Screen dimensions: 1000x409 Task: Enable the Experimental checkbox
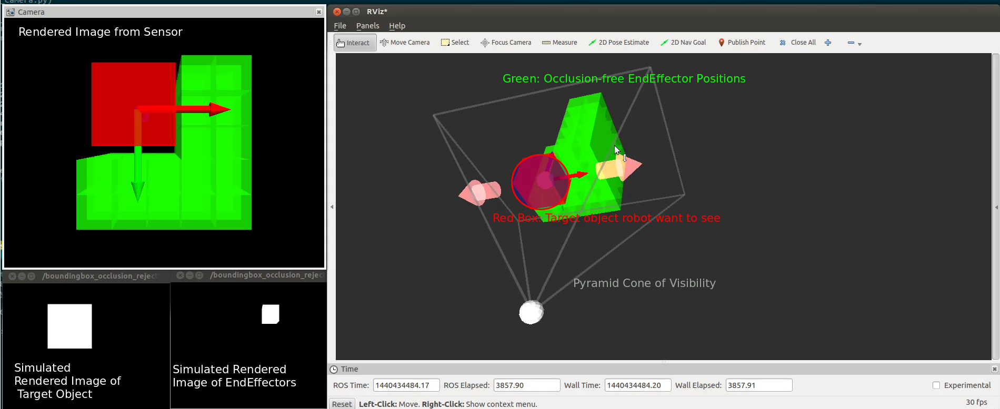click(936, 385)
